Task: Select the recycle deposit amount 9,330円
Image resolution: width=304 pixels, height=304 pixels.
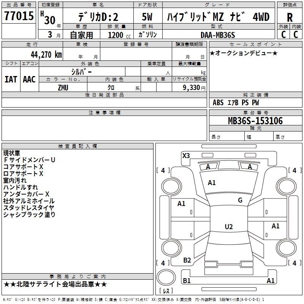Action: pos(189,87)
